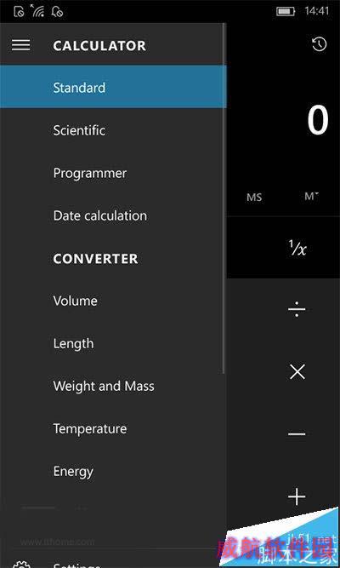Tap the reciprocal 1/x key

pos(297,248)
